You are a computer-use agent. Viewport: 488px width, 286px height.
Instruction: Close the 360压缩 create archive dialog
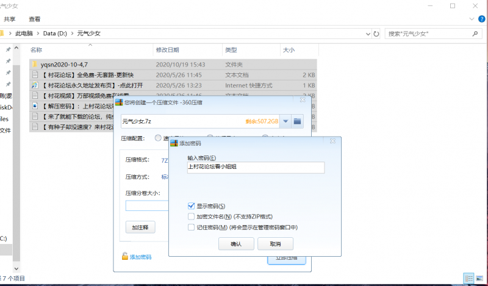(x=303, y=100)
